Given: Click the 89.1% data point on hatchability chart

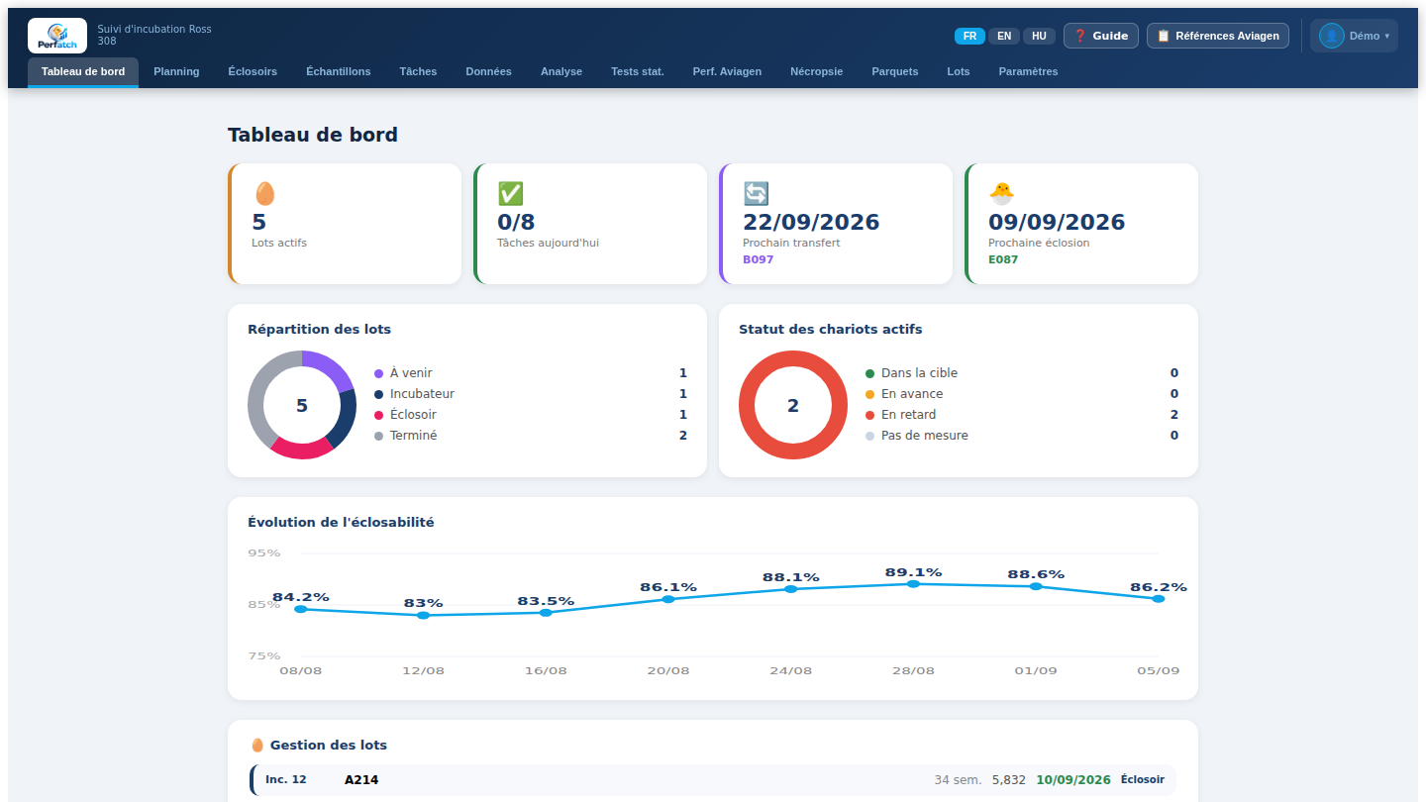Looking at the screenshot, I should pos(913,584).
